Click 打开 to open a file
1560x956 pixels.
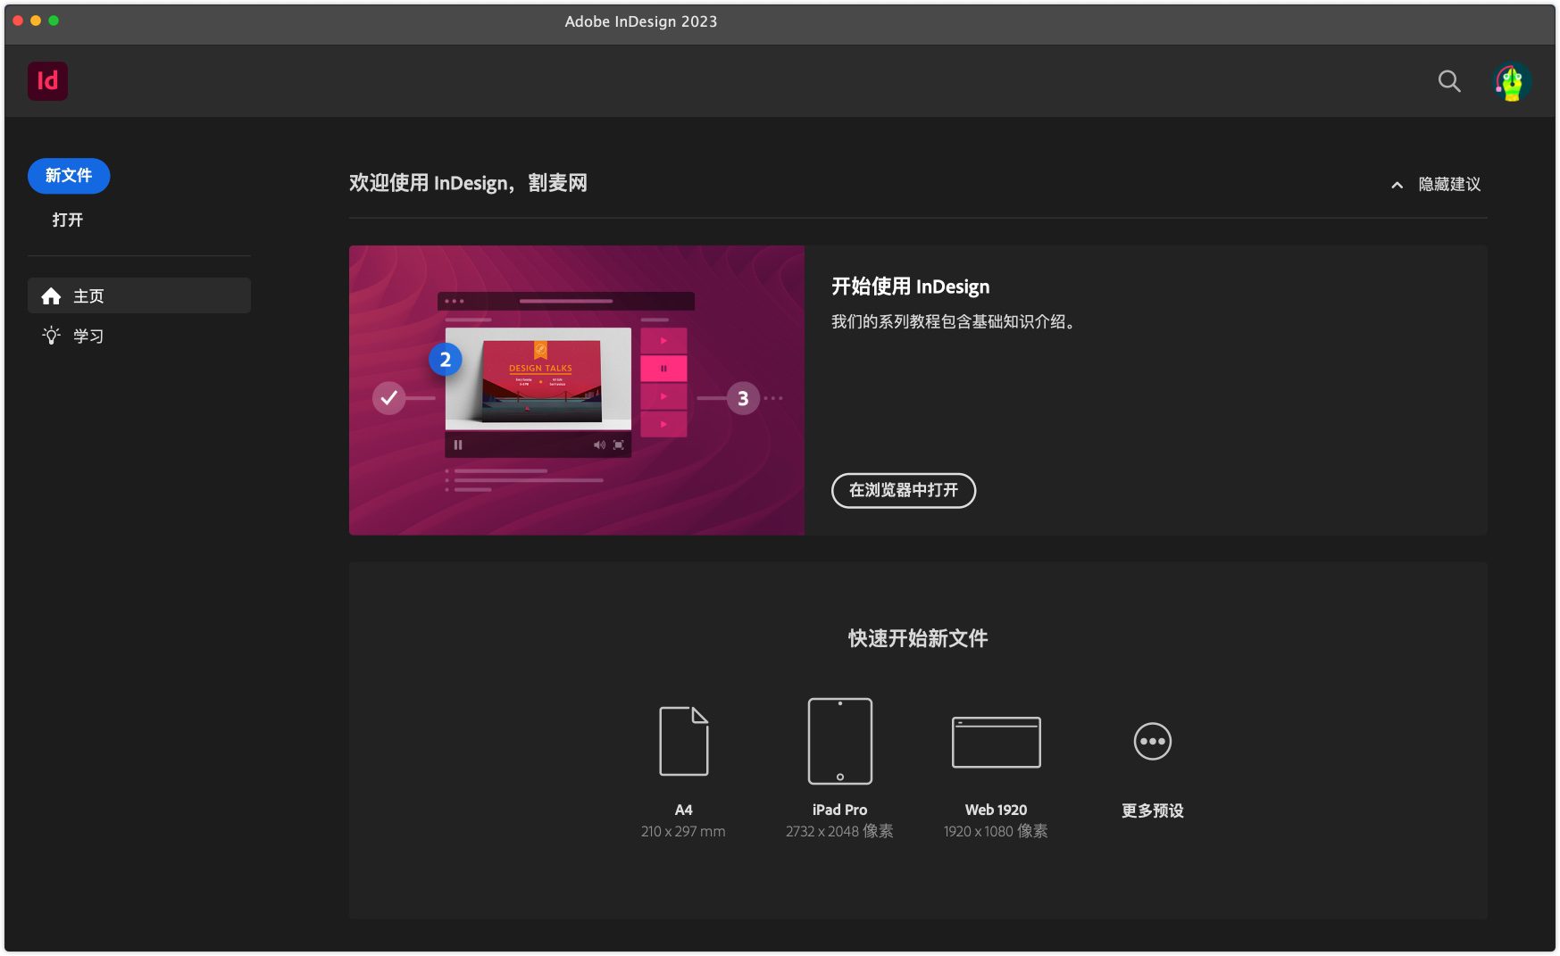[67, 220]
